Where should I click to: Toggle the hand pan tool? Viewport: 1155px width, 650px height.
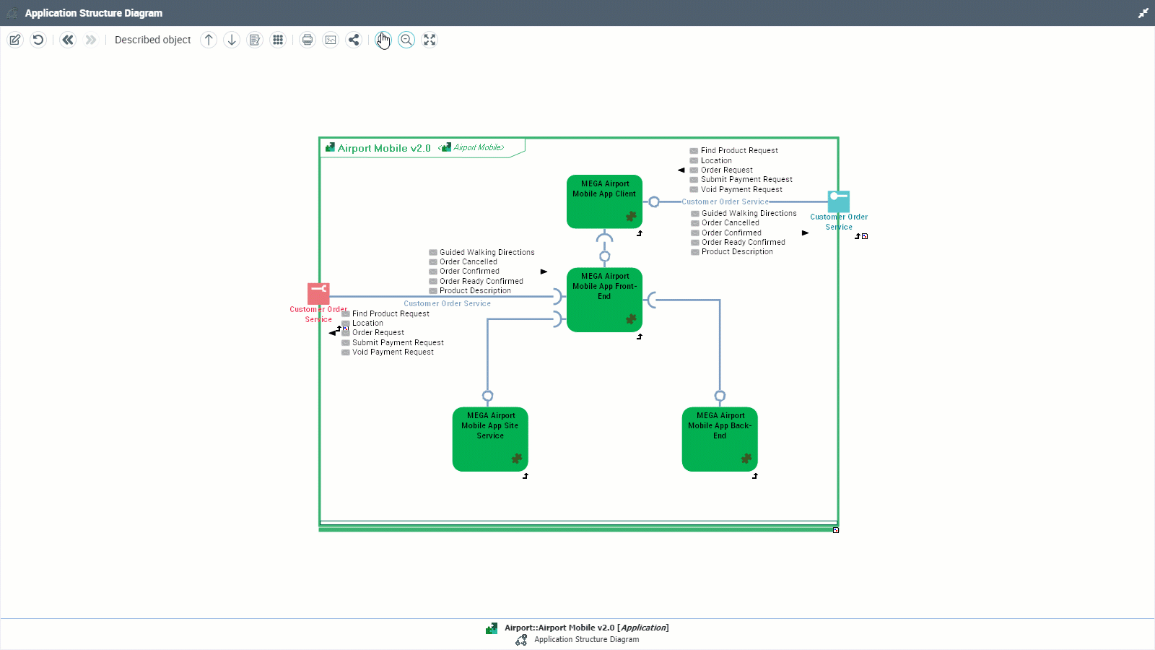tap(383, 40)
